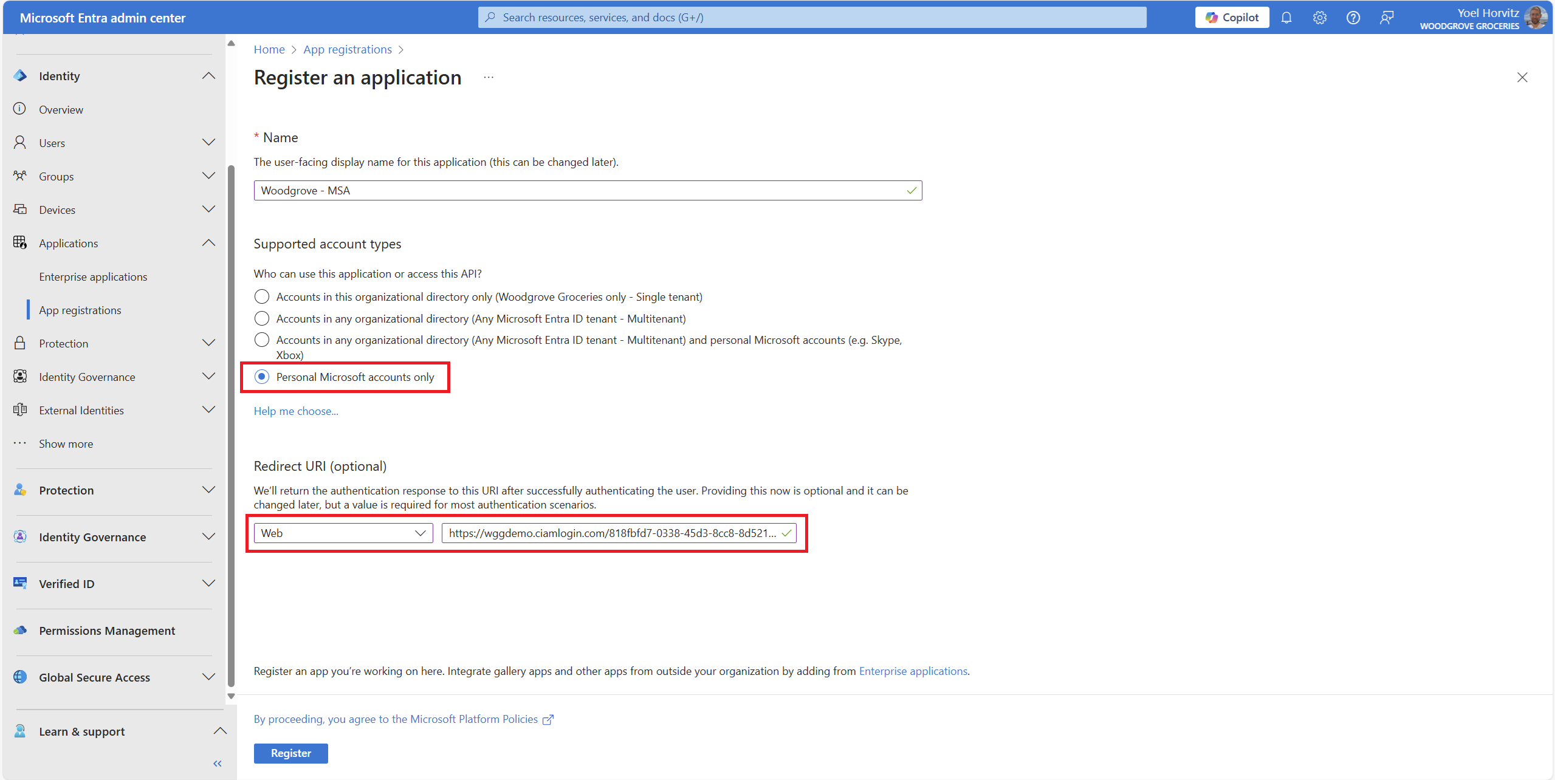Open the notifications bell icon
The width and height of the screenshot is (1555, 780).
point(1286,18)
